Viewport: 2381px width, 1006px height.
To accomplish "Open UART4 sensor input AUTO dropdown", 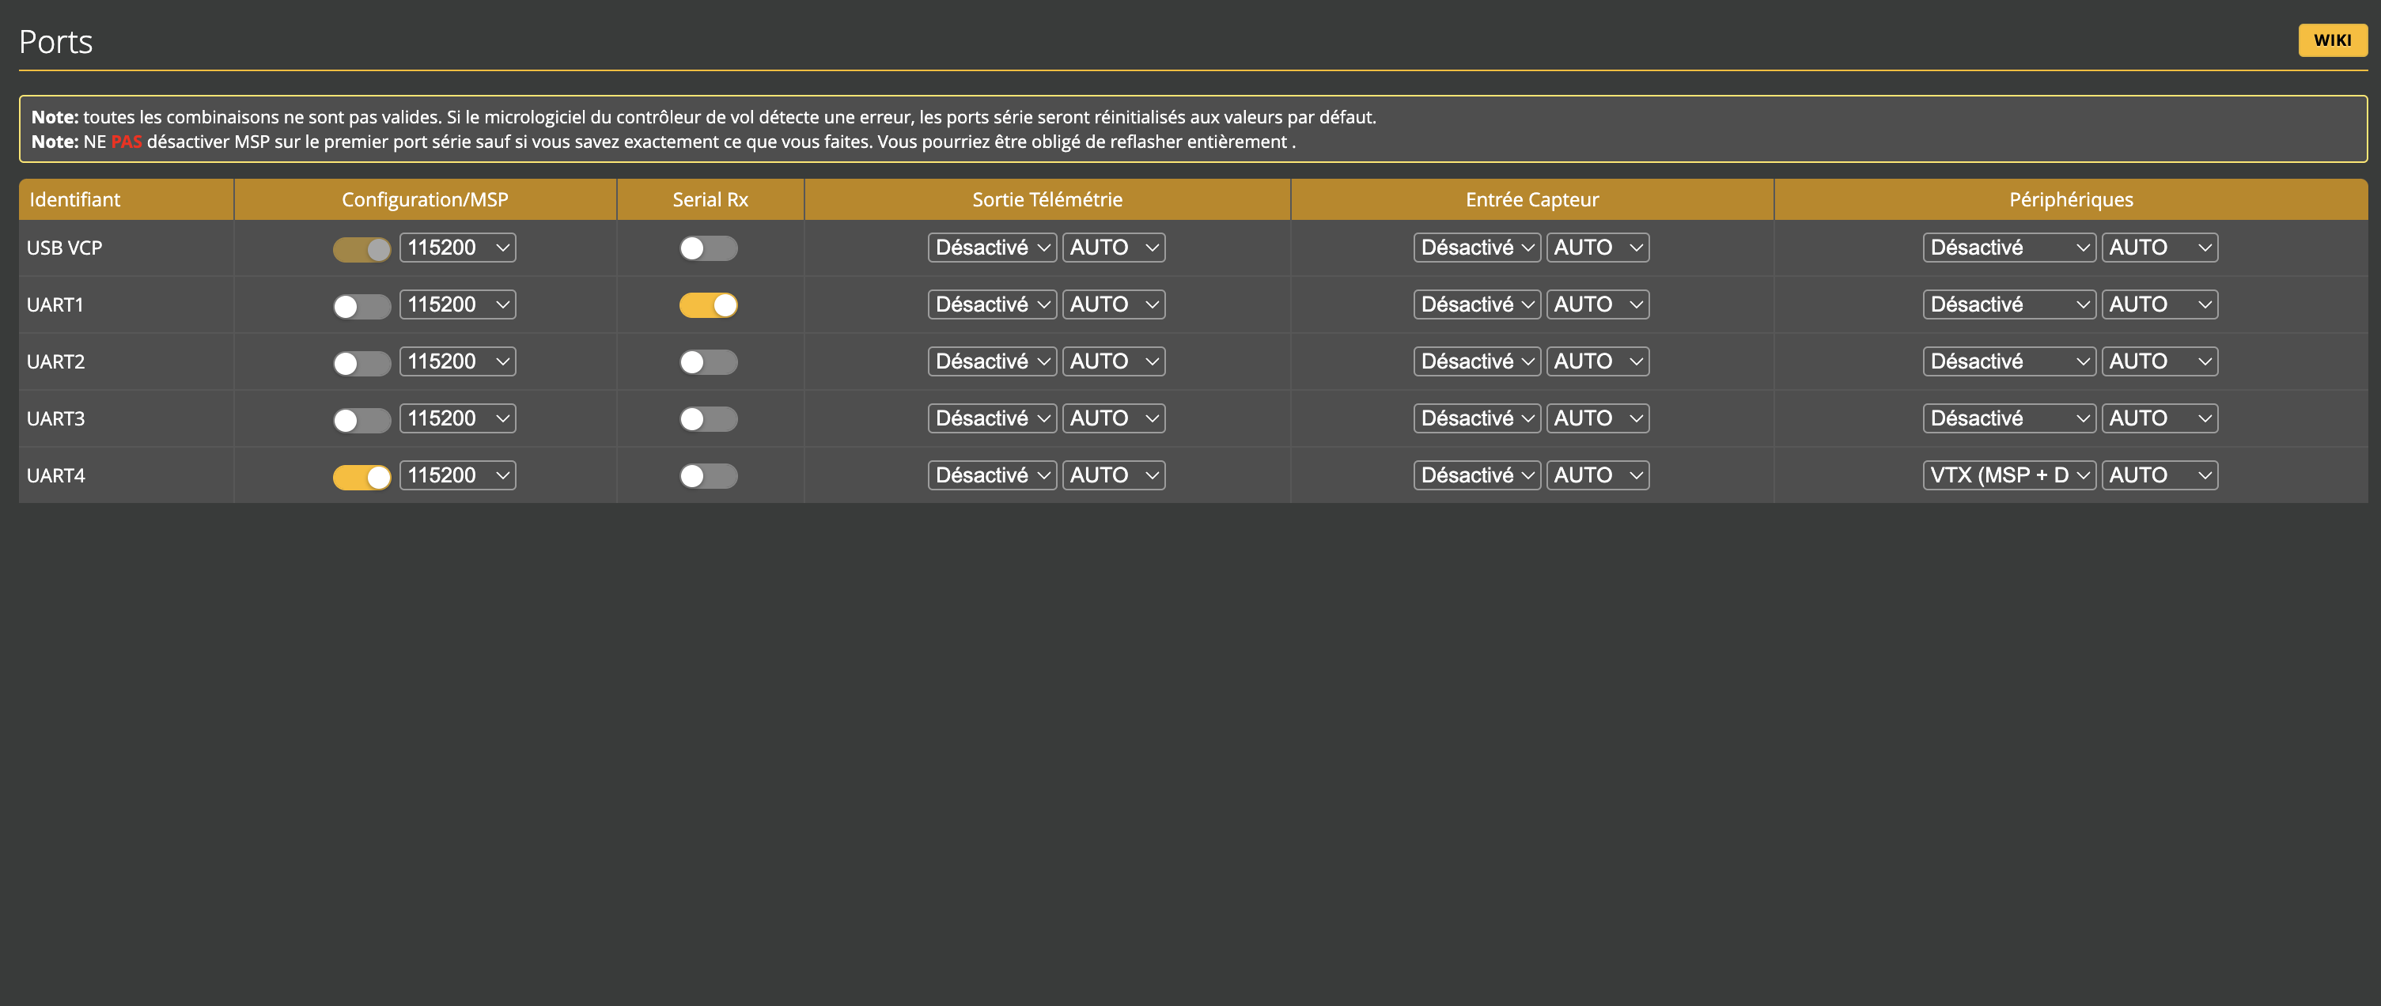I will tap(1597, 475).
